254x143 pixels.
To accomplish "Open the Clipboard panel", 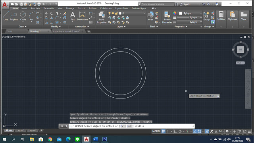I will [232, 16].
